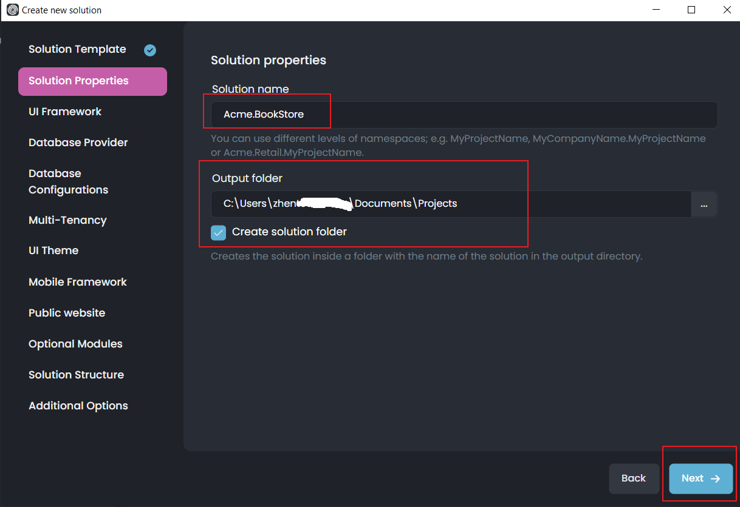Close the Create new solution dialog

click(x=727, y=10)
